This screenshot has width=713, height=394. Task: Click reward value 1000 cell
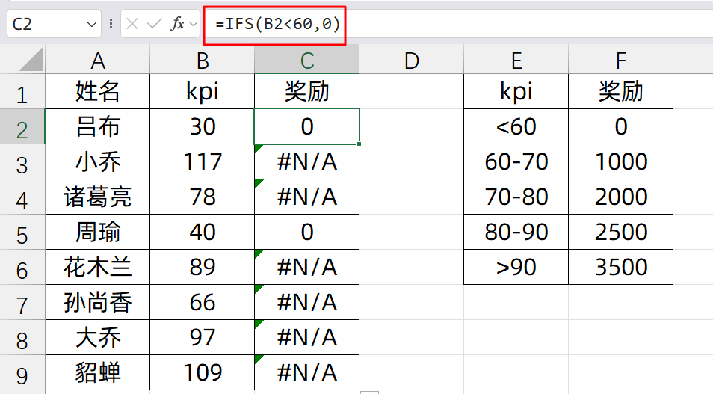[620, 161]
